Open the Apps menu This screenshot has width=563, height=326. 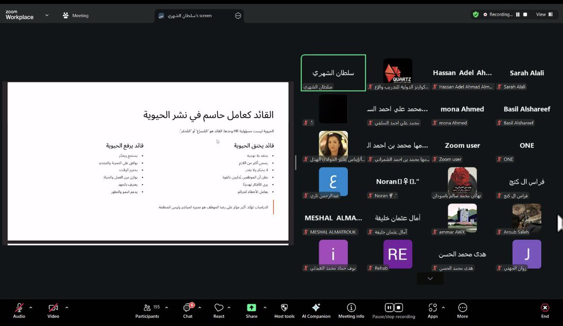click(x=433, y=311)
